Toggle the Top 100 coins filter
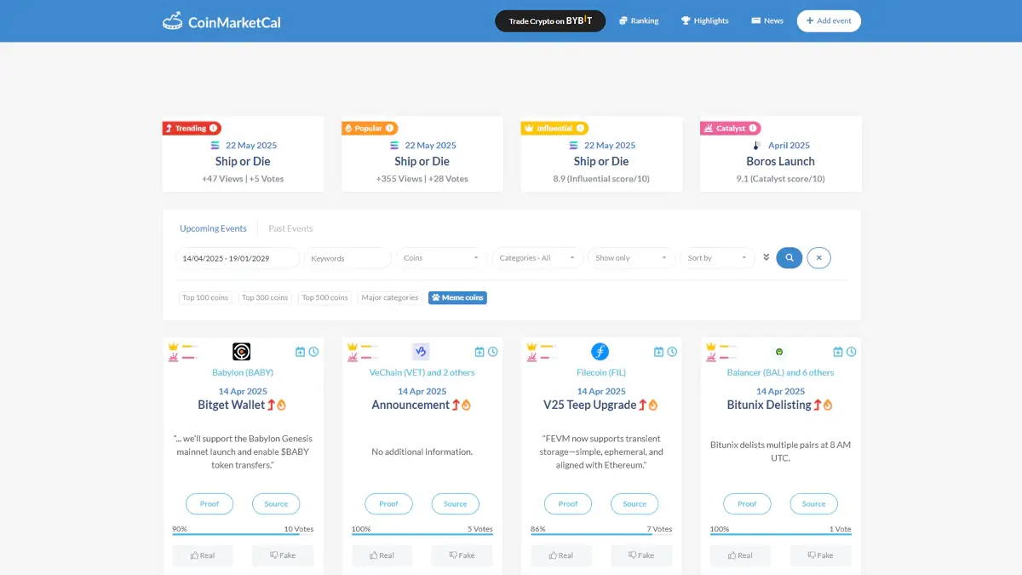 click(205, 297)
